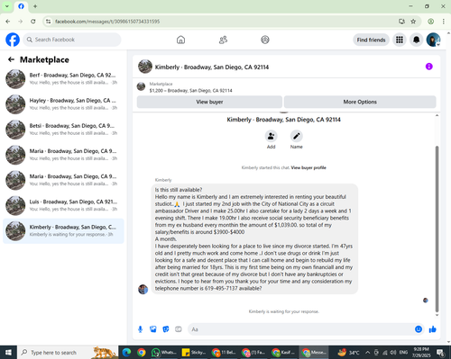Open the Chrome three-dot menu
The height and width of the screenshot is (359, 451).
click(444, 22)
